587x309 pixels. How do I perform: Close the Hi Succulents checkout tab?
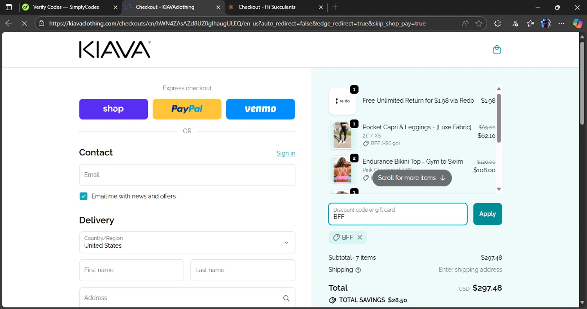click(x=321, y=7)
